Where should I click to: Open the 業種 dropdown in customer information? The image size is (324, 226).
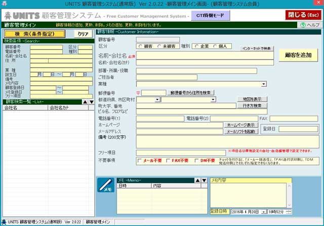pyautogui.click(x=263, y=84)
